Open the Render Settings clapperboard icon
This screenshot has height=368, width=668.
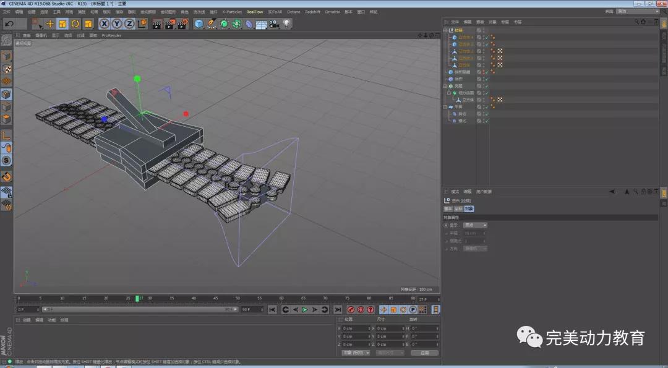coord(183,24)
